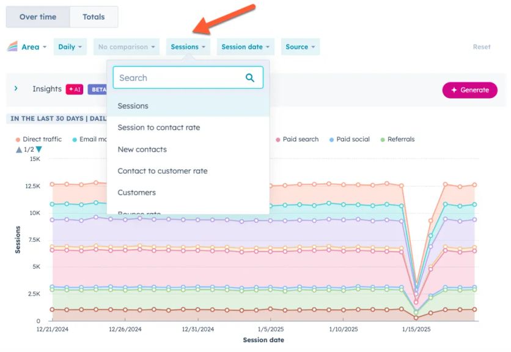Click the search magnifier icon

tap(250, 78)
